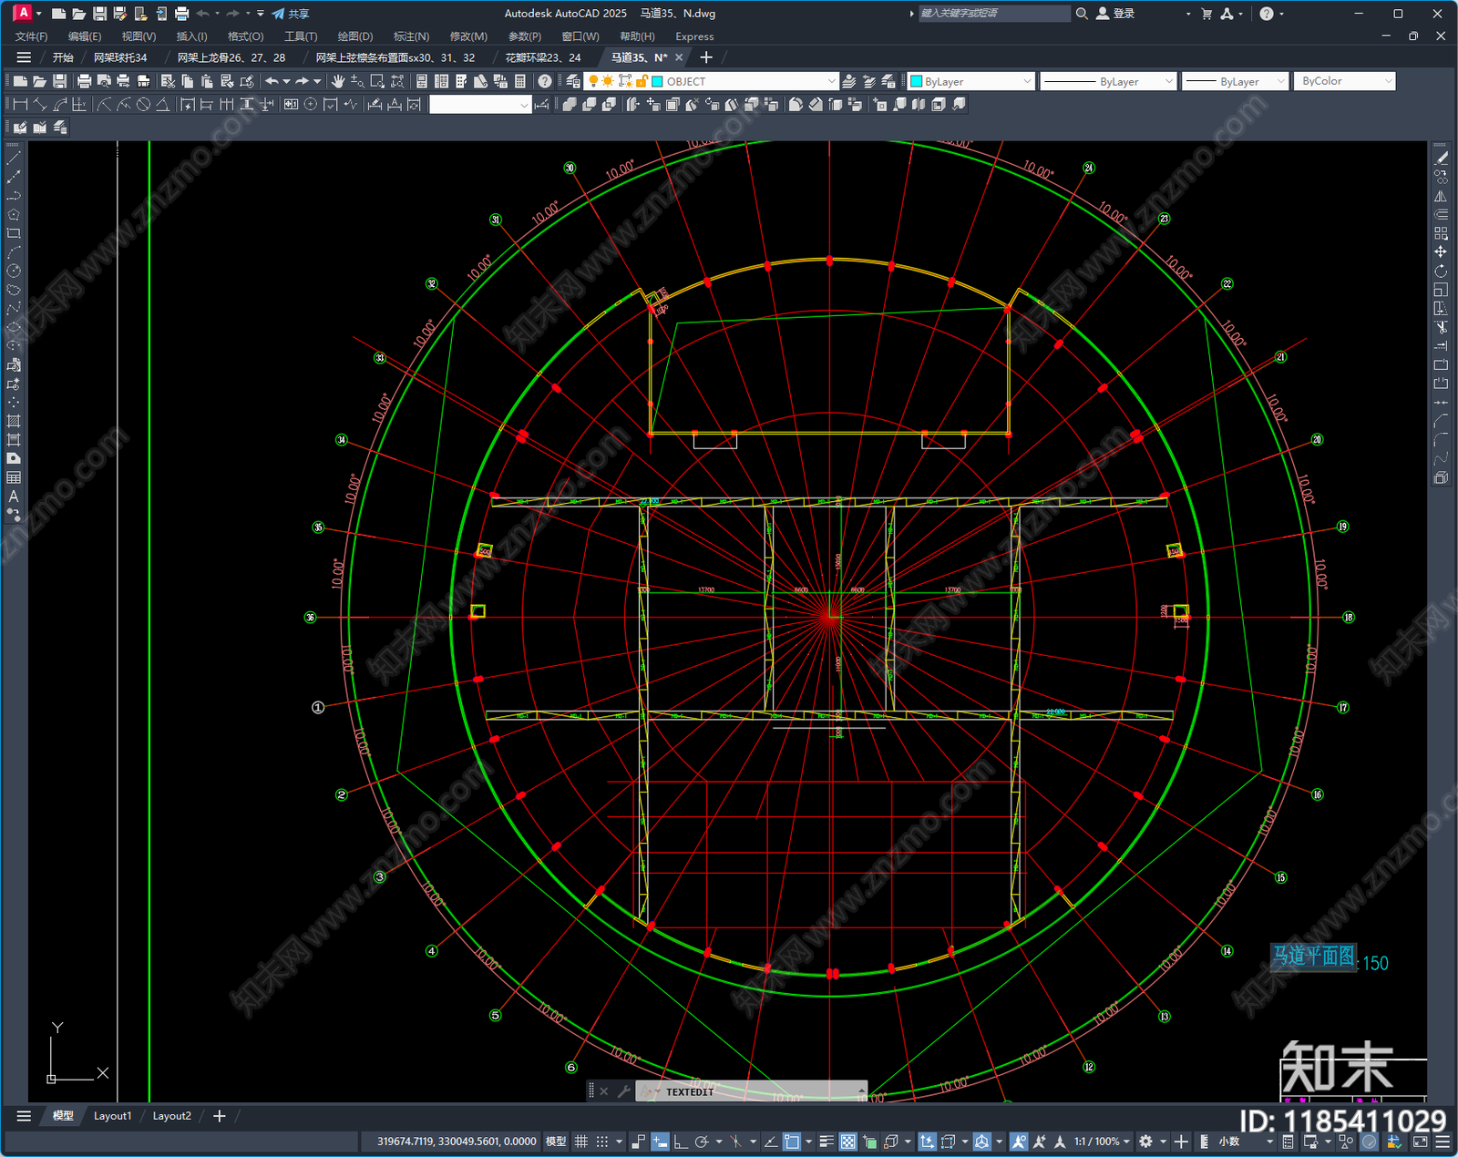This screenshot has height=1157, width=1458.
Task: Expand the OBJECT layer dropdown
Action: (x=830, y=81)
